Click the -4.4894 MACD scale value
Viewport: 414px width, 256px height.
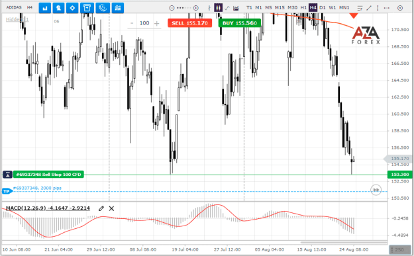click(x=400, y=235)
